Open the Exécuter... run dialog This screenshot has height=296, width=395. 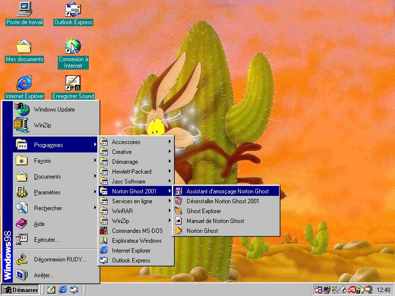pyautogui.click(x=56, y=240)
